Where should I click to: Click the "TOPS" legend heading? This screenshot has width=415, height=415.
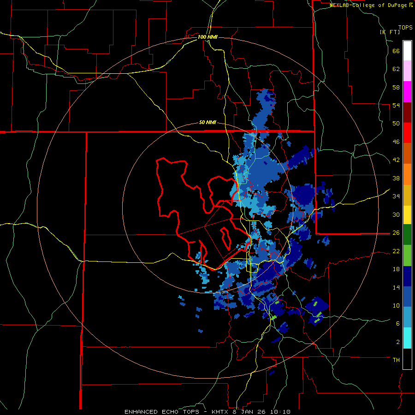coord(405,28)
